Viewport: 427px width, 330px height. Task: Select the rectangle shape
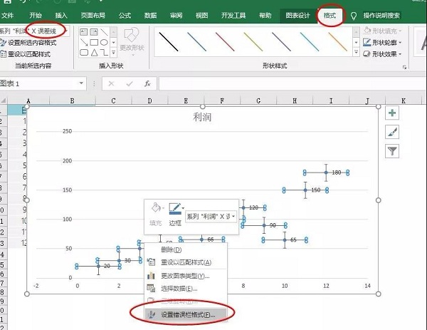(x=94, y=42)
